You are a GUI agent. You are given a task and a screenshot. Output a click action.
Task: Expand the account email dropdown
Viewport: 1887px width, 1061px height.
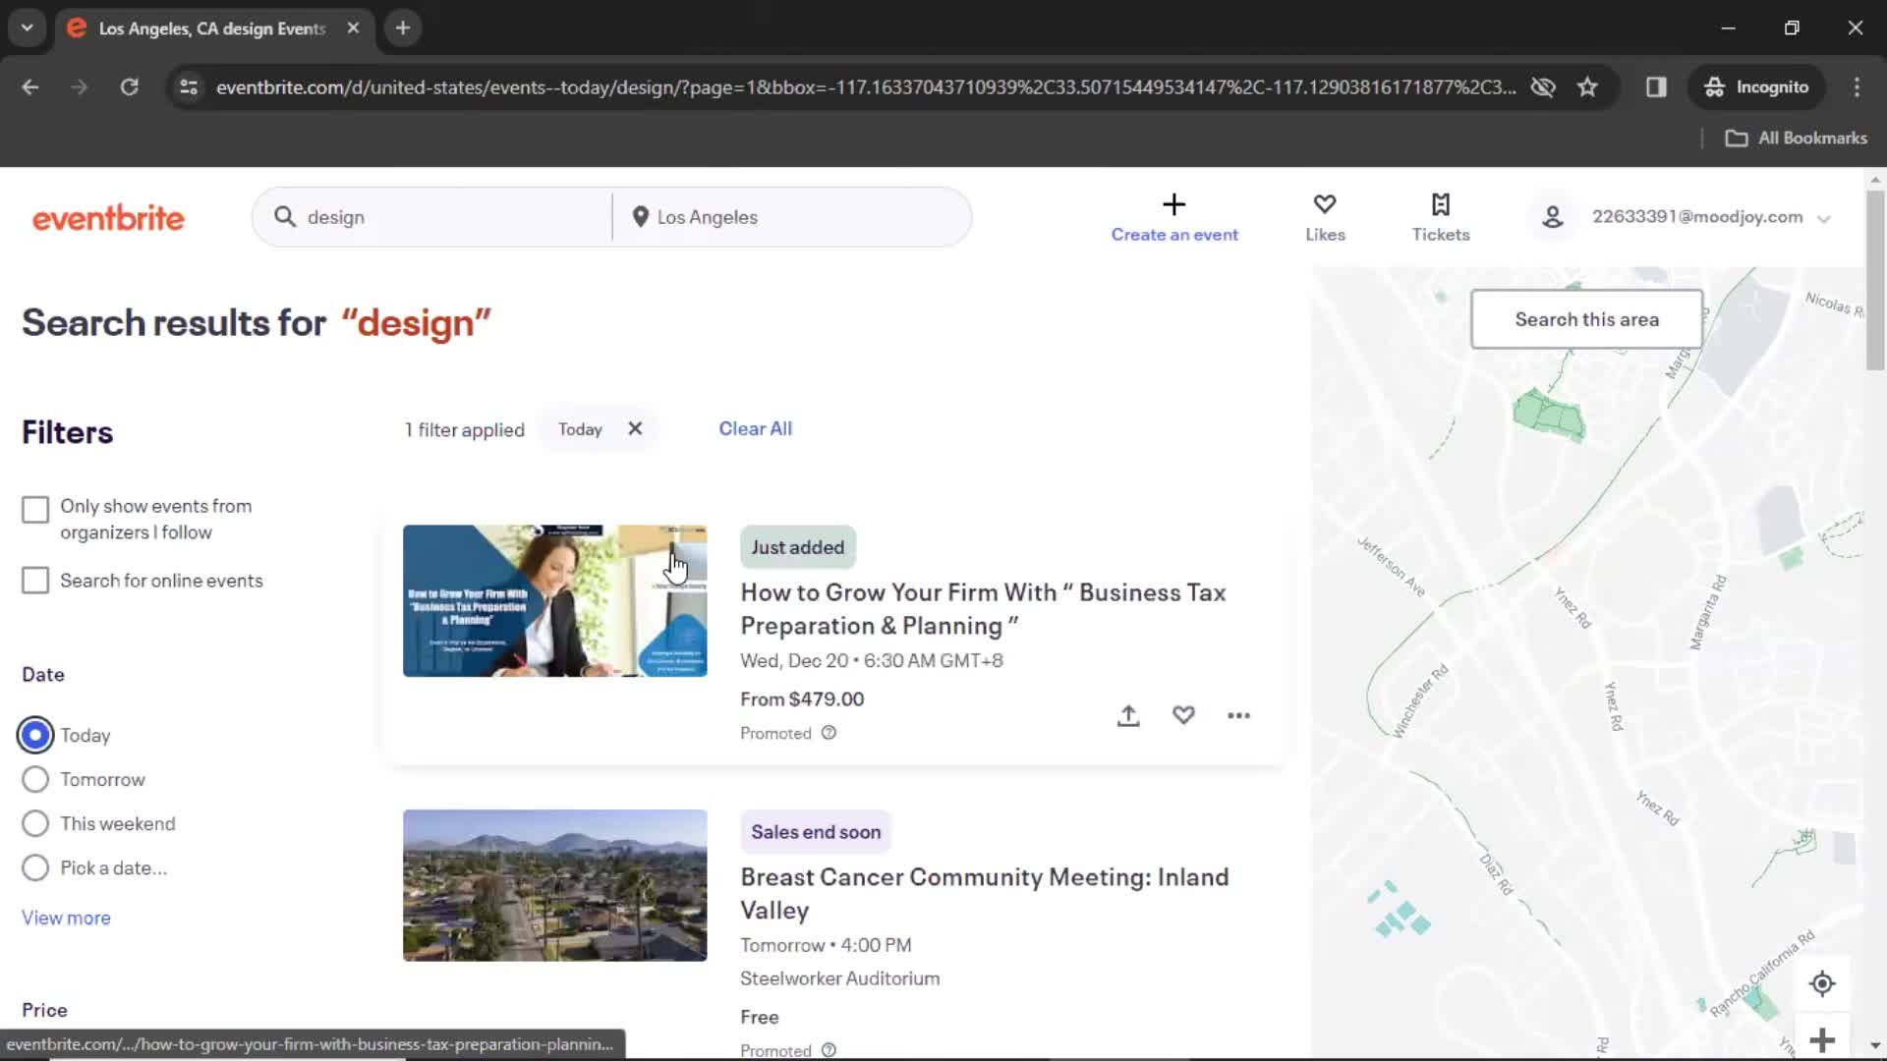click(1824, 218)
